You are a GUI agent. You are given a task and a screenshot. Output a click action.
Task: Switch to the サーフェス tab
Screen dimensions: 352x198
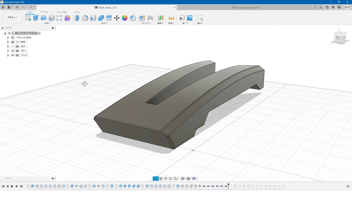click(44, 12)
